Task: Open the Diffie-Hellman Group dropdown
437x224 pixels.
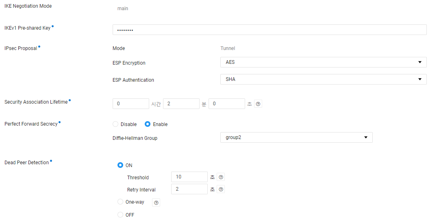Action: pyautogui.click(x=296, y=137)
